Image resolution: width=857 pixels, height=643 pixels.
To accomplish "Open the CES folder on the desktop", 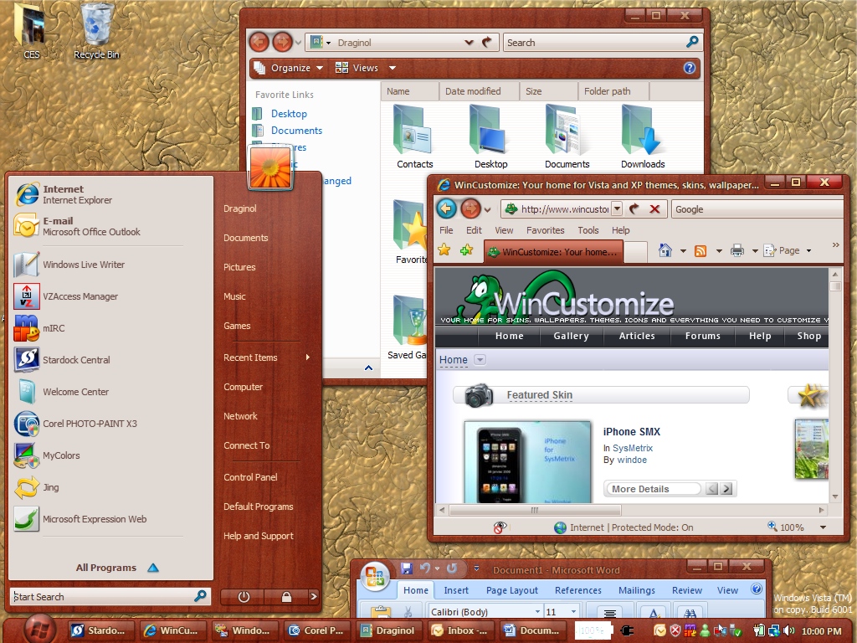I will pyautogui.click(x=31, y=30).
